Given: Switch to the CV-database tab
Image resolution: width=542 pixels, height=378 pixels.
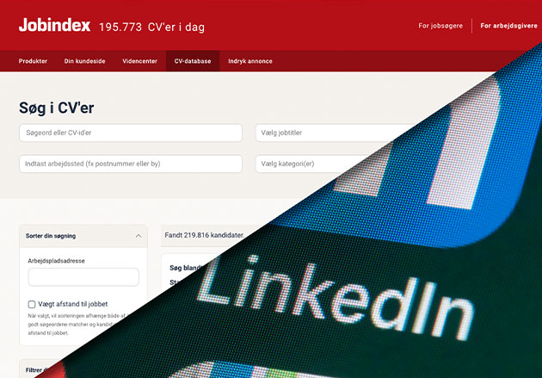Looking at the screenshot, I should (192, 61).
